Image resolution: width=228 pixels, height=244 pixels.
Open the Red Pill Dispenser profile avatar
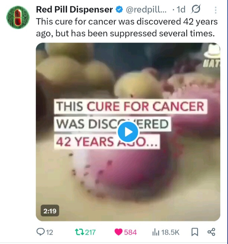18,17
